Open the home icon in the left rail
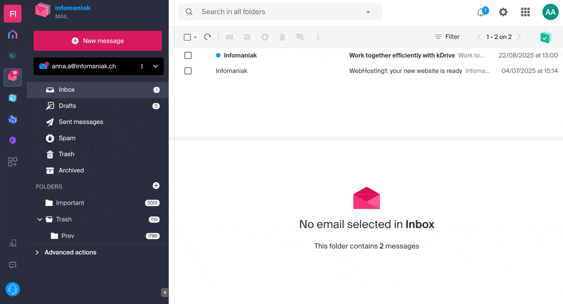This screenshot has height=304, width=563. [x=13, y=34]
